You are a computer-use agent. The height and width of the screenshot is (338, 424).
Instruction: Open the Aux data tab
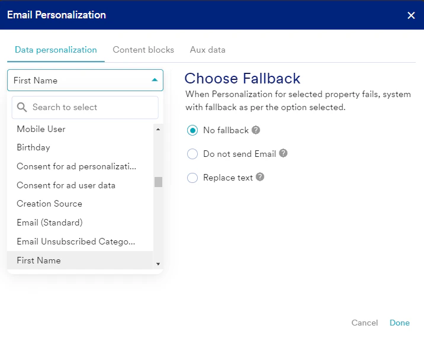pos(207,50)
